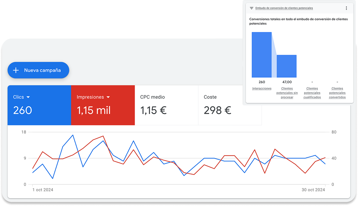Click the plus icon on Nueva campaña
The image size is (358, 206).
coord(16,70)
